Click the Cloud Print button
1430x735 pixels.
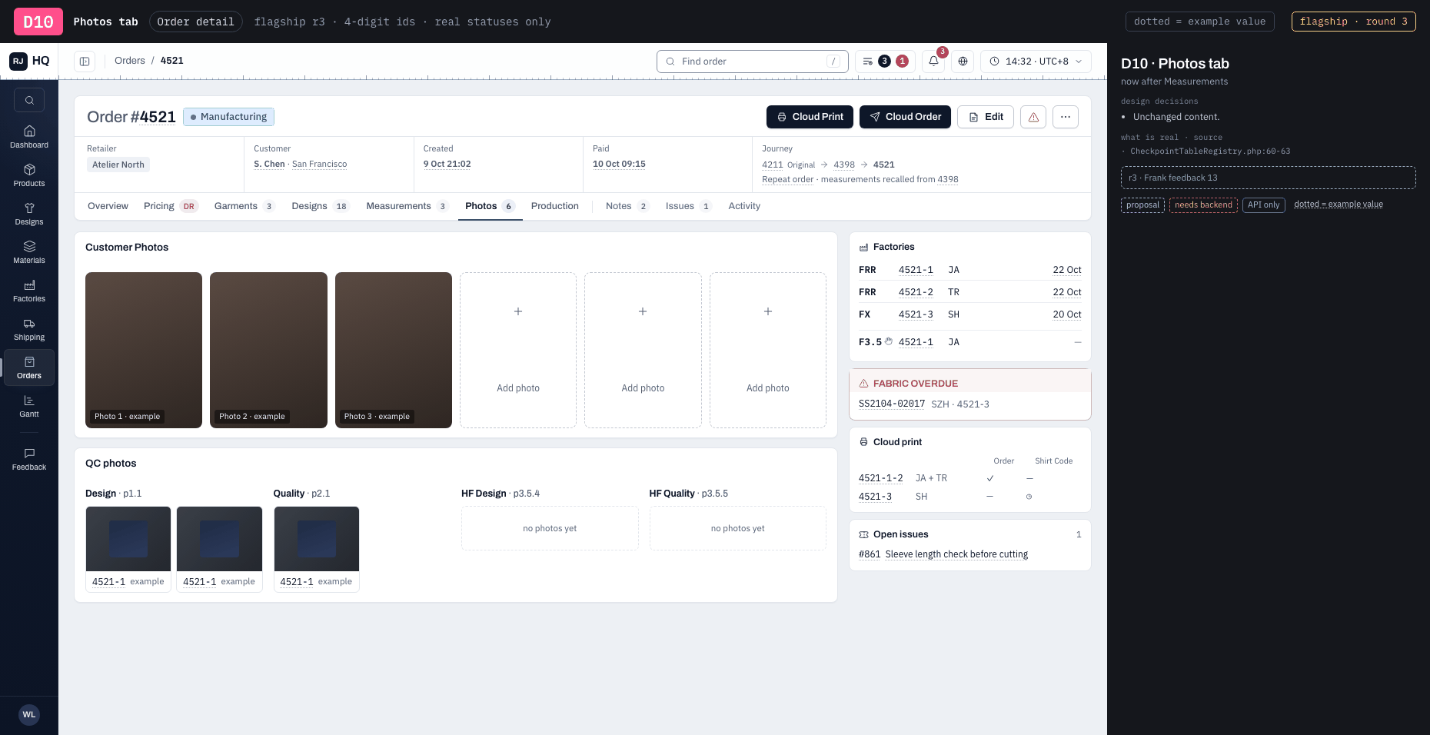click(x=810, y=117)
